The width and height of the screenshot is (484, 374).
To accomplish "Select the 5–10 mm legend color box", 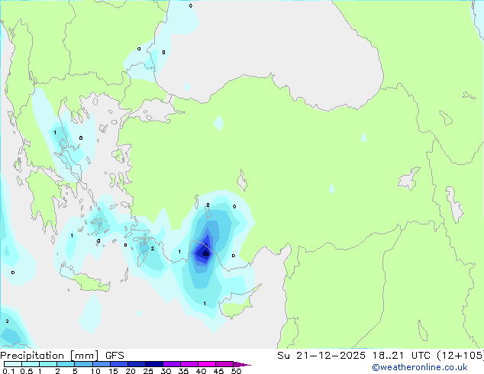I will (83, 364).
